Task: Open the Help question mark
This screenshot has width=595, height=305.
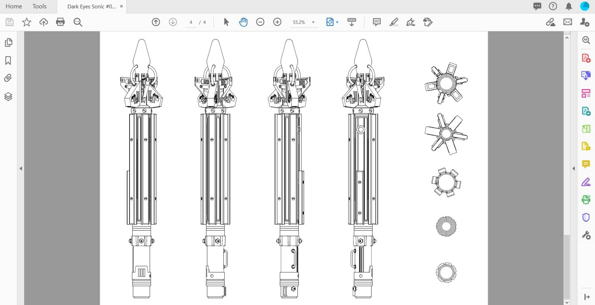Action: point(553,6)
